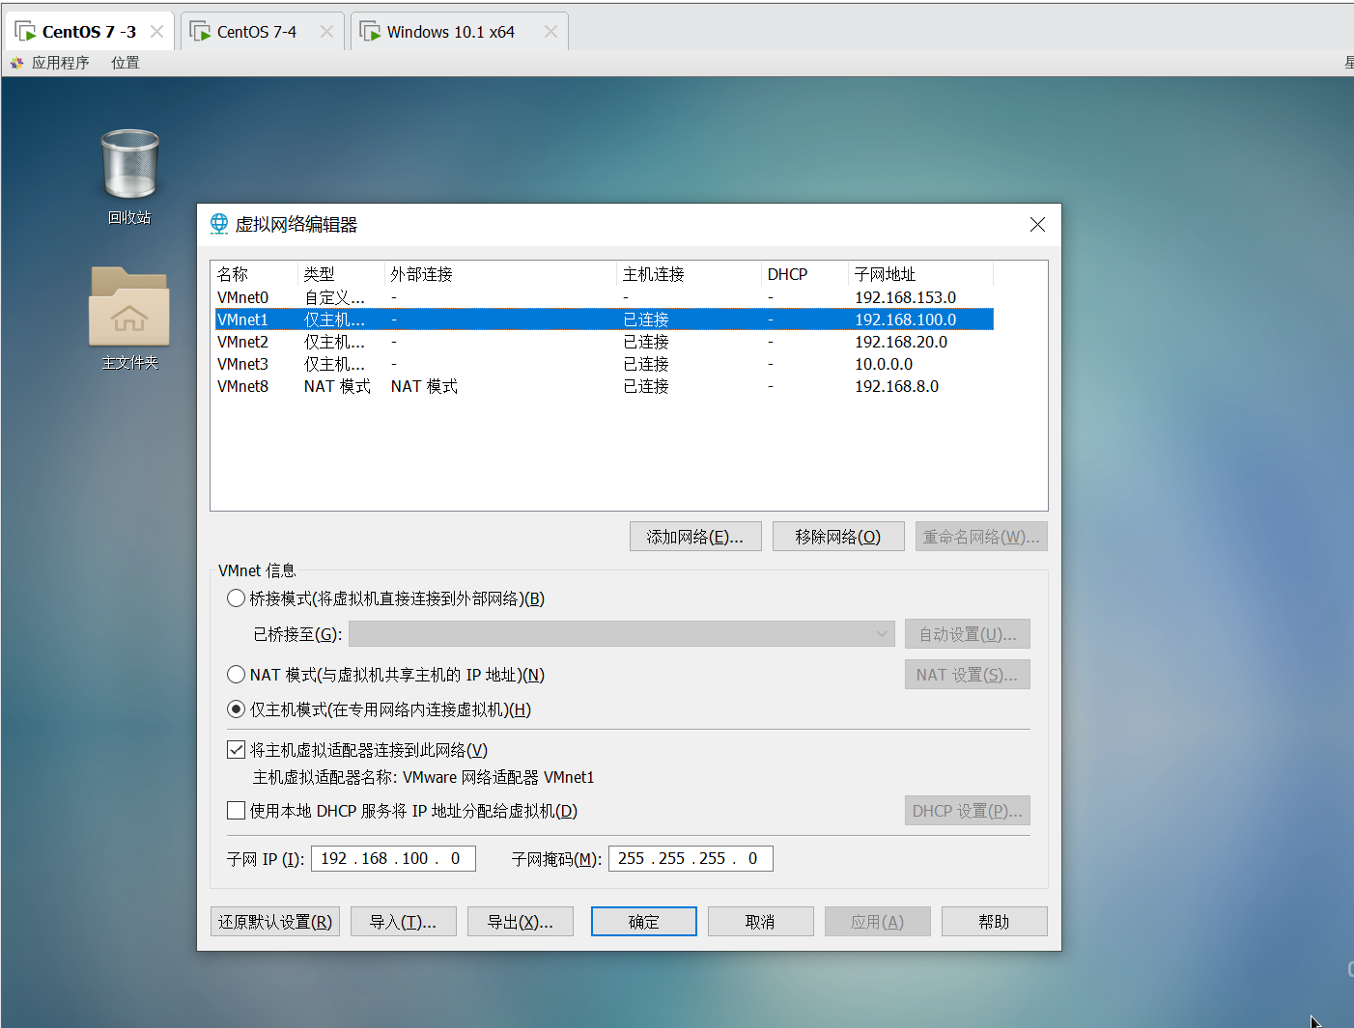The height and width of the screenshot is (1028, 1354).
Task: Select host-only mode radio button
Action: tap(236, 709)
